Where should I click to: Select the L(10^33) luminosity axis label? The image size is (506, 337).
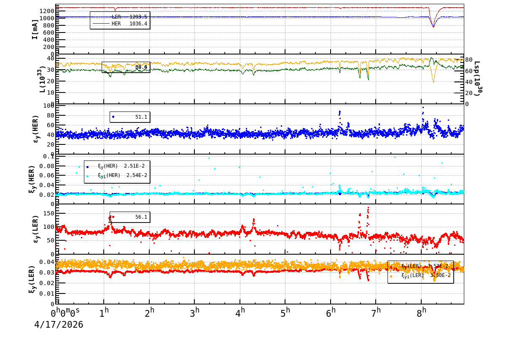click(x=43, y=79)
